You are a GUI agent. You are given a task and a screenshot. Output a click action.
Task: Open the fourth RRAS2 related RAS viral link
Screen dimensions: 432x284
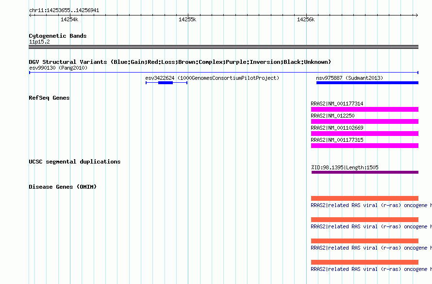coord(371,269)
